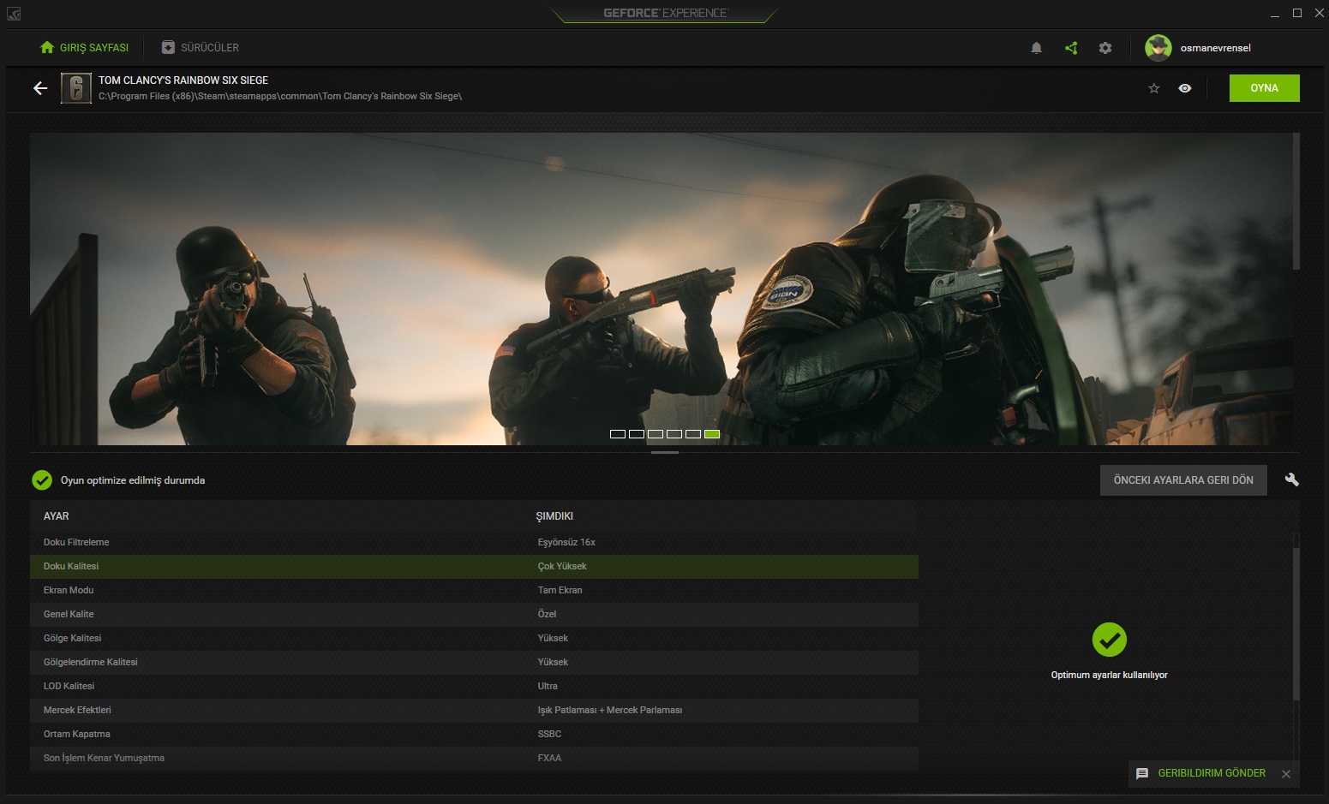Screen dimensions: 1329x804
Task: Select the first screenshot carousel indicator
Action: (x=618, y=434)
